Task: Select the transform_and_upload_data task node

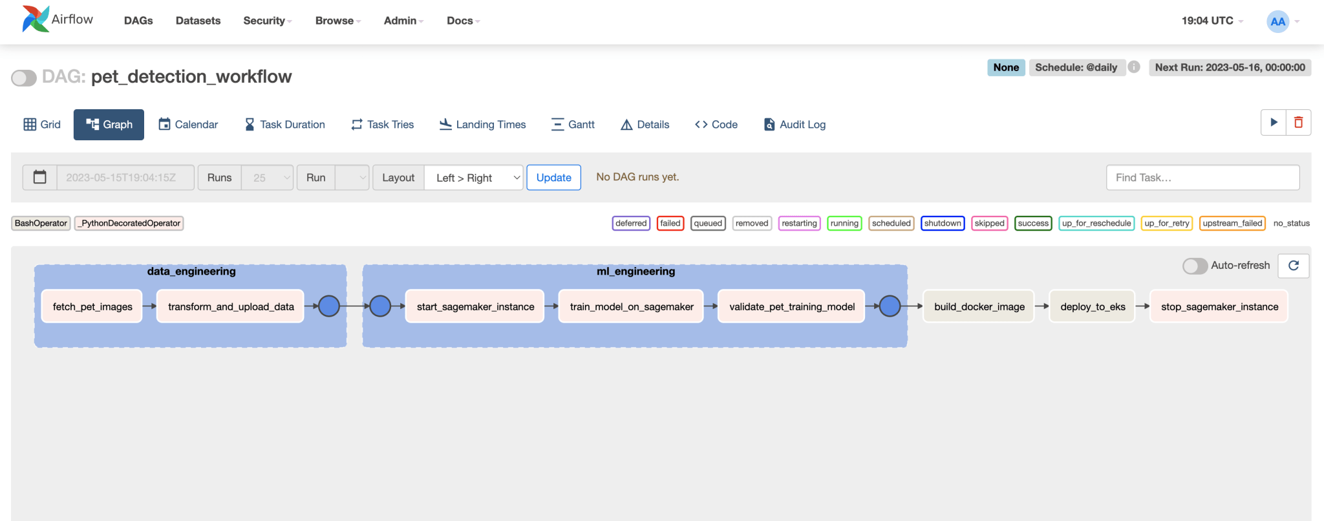Action: (x=231, y=306)
